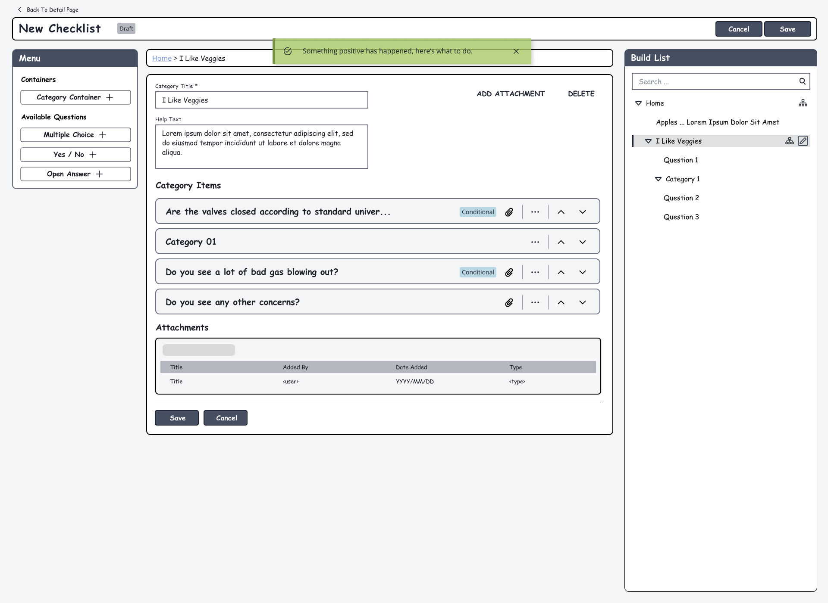Add an Open Answer question
828x603 pixels.
pyautogui.click(x=75, y=174)
